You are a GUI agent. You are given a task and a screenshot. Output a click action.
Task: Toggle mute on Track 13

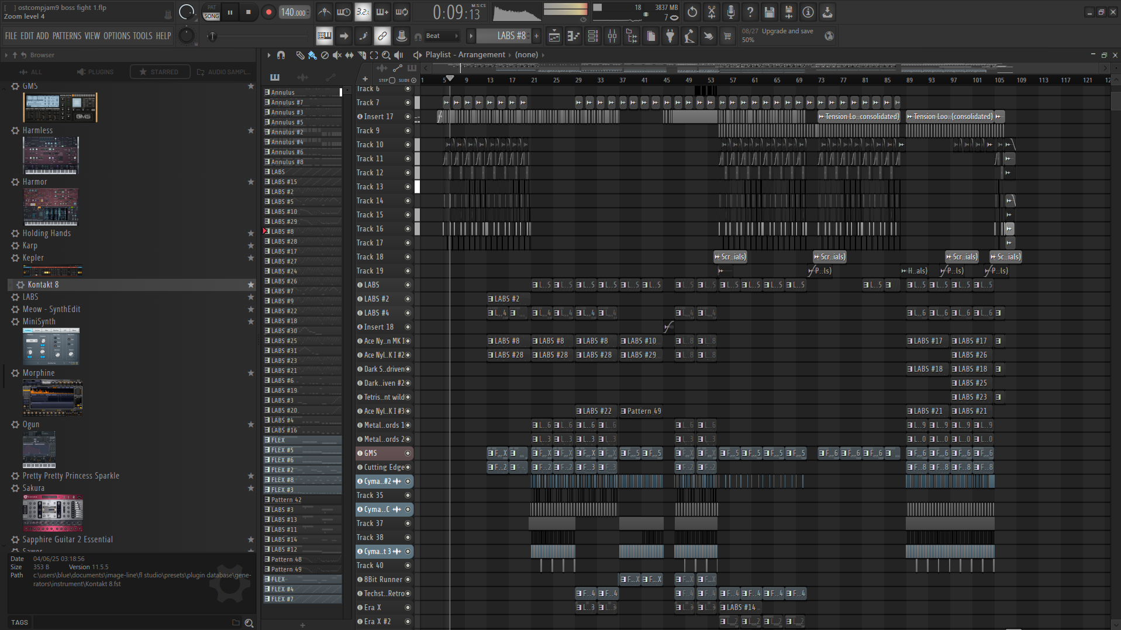tap(408, 187)
